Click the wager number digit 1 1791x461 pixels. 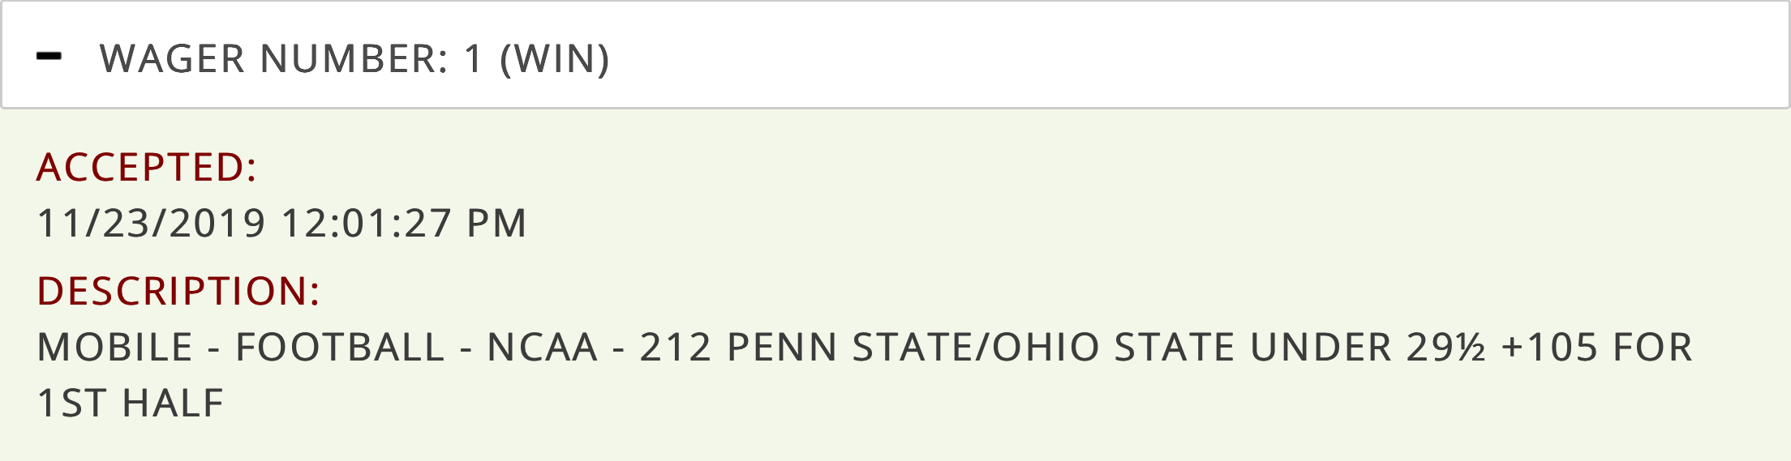point(474,59)
